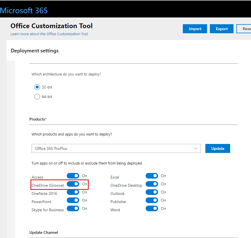Click the Products section heading
The image size is (251, 238).
point(38,119)
